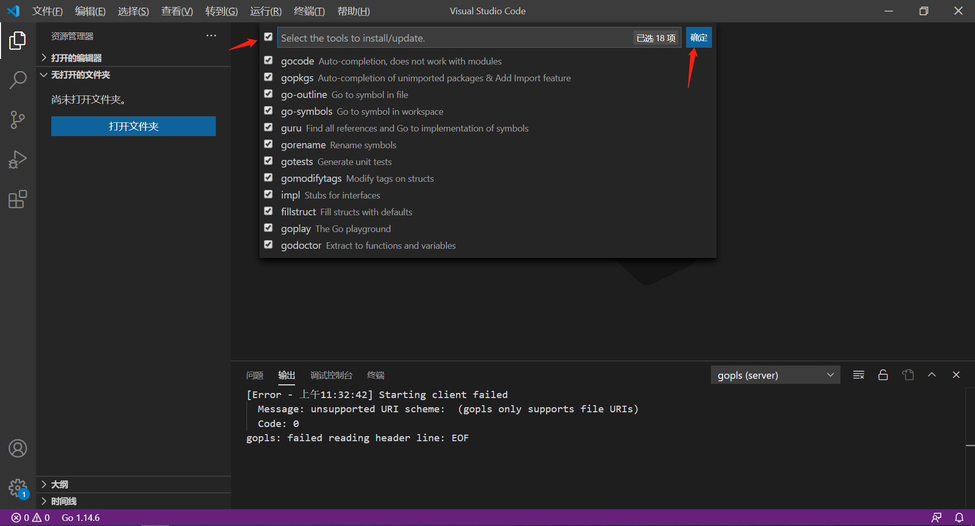Viewport: 975px width, 526px height.
Task: Click the 打开文件夹 button
Action: point(134,126)
